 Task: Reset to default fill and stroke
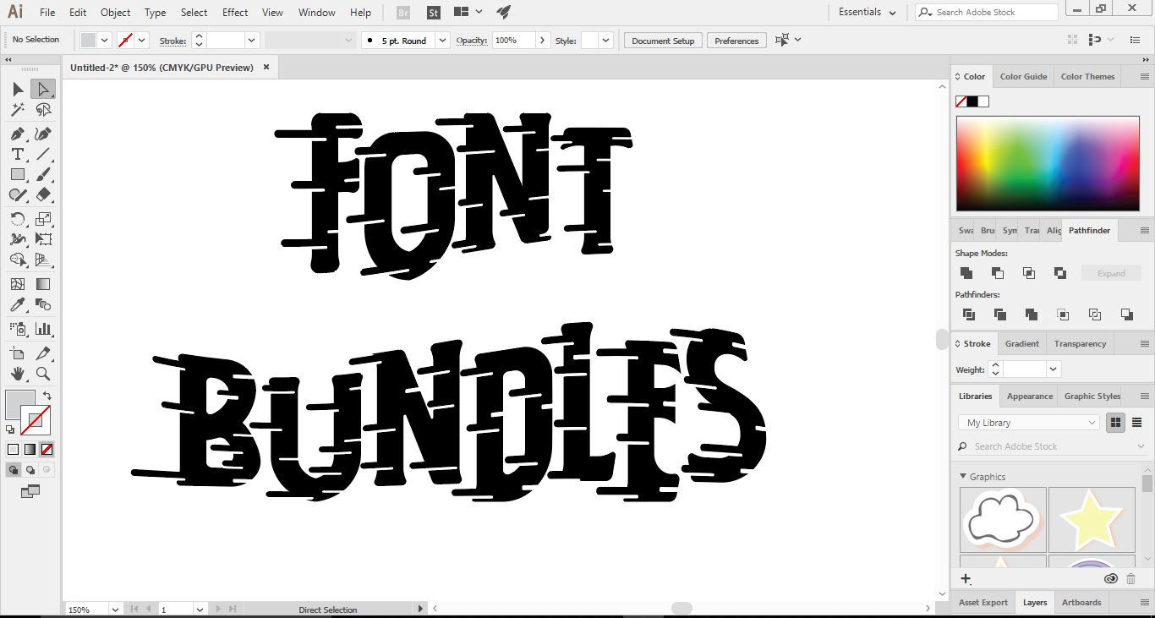(10, 429)
